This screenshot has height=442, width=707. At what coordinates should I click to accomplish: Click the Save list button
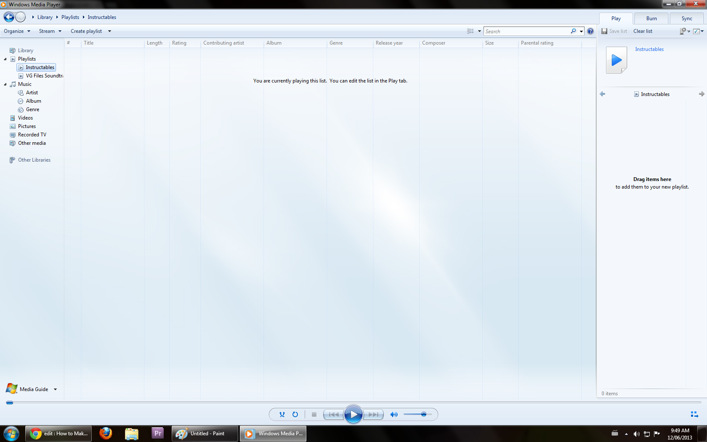614,31
